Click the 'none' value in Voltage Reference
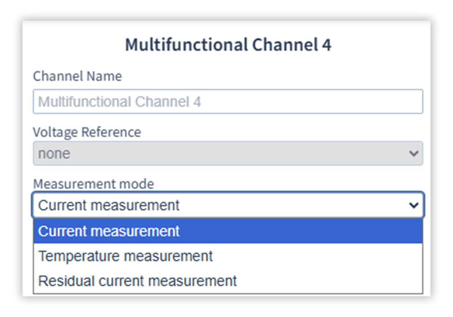This screenshot has height=317, width=453. tap(54, 154)
